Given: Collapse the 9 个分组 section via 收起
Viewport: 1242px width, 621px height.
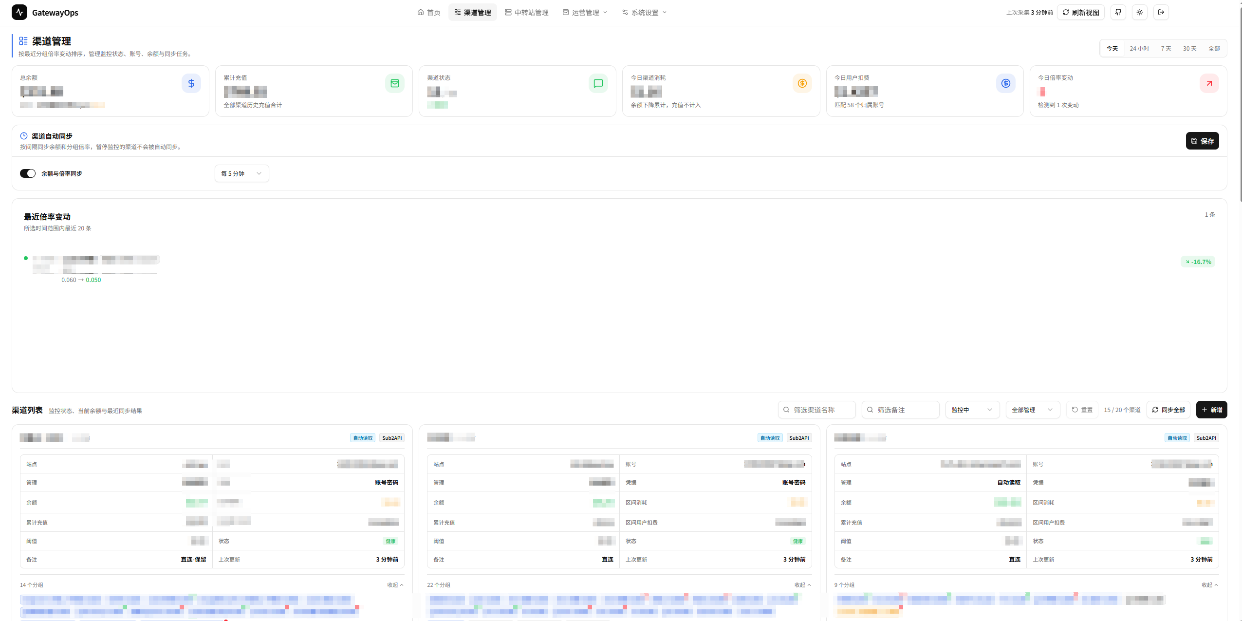Looking at the screenshot, I should pos(1210,585).
